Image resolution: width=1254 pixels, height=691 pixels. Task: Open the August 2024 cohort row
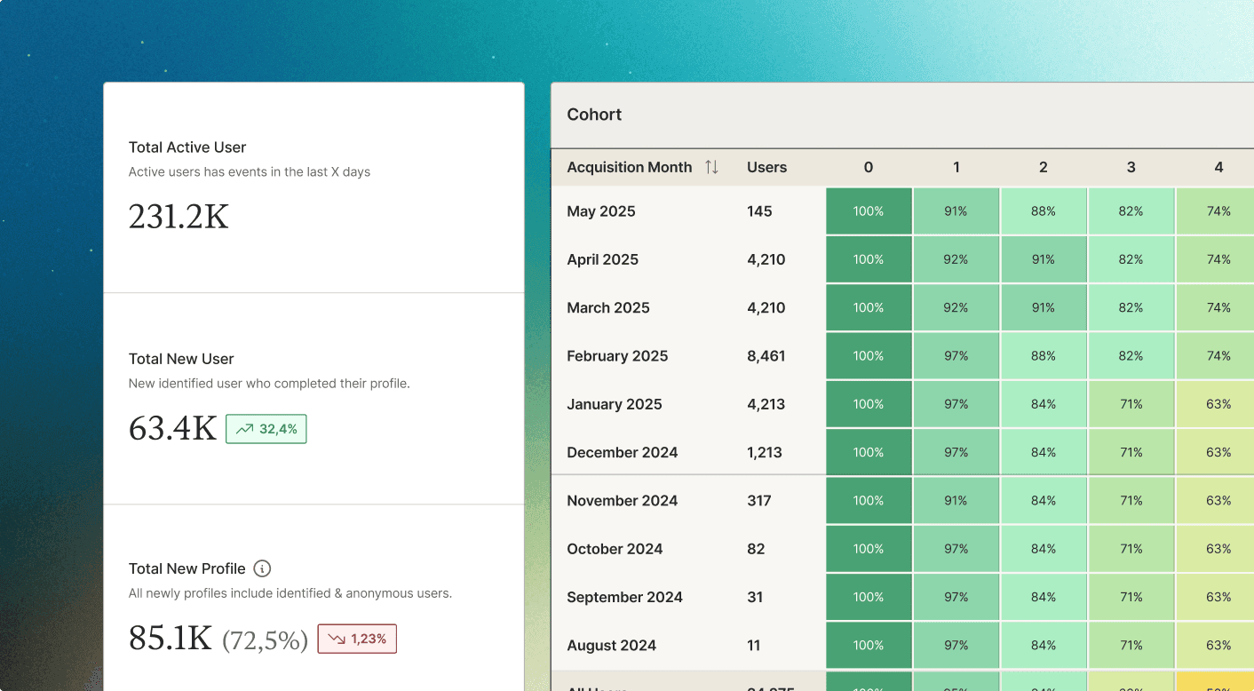tap(611, 646)
